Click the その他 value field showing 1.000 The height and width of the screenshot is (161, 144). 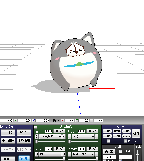[x=81, y=149]
